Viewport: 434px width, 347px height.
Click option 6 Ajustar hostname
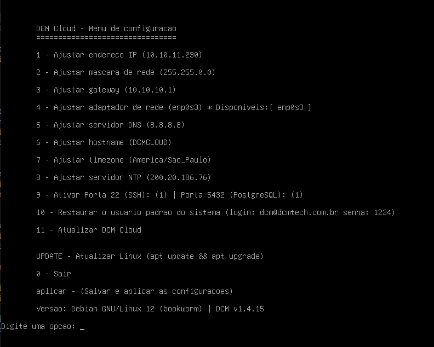click(104, 142)
